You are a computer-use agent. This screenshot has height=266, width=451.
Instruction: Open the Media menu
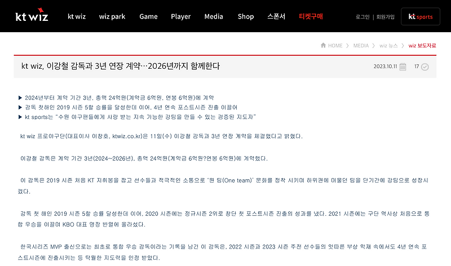pyautogui.click(x=214, y=16)
